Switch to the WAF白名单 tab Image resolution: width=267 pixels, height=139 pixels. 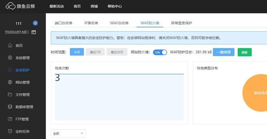pyautogui.click(x=119, y=23)
